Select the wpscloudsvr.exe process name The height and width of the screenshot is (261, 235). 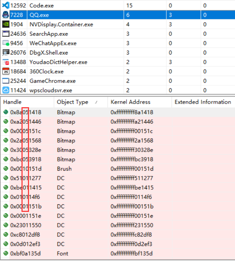51,90
